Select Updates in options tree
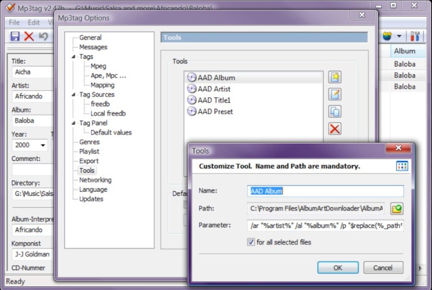Screen dimensions: 432x290 coord(91,199)
